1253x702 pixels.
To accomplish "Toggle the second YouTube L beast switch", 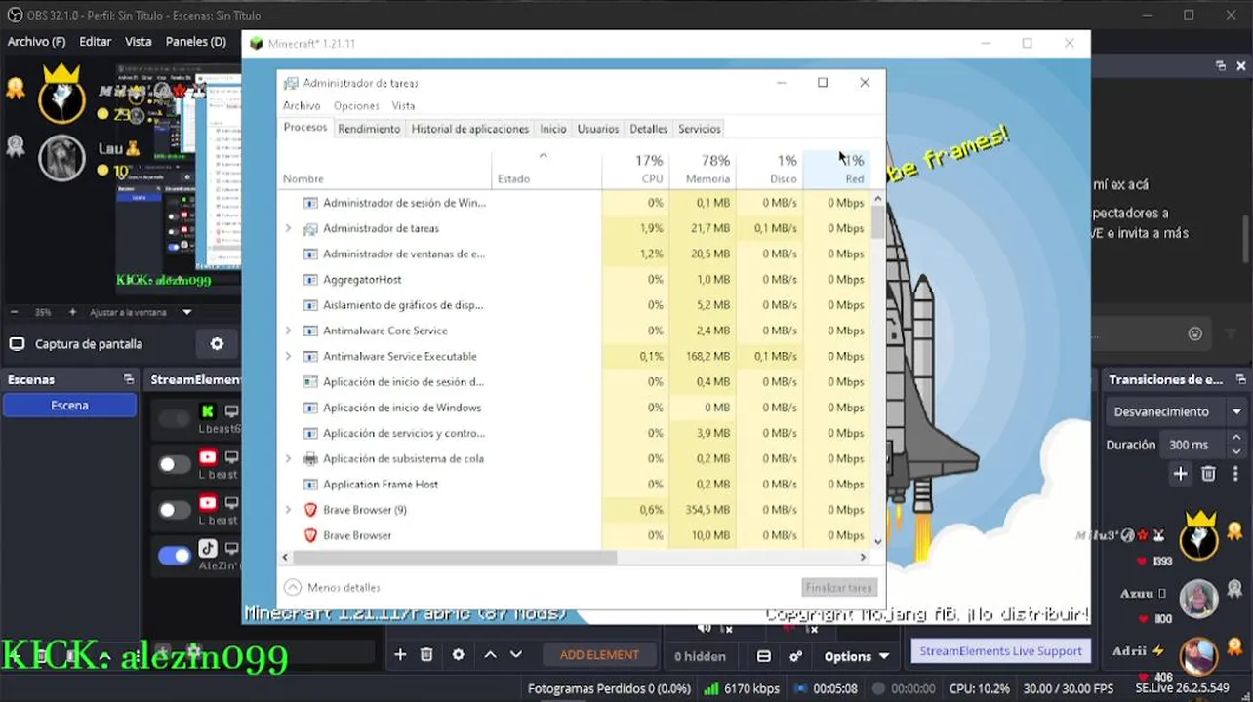I will [175, 510].
